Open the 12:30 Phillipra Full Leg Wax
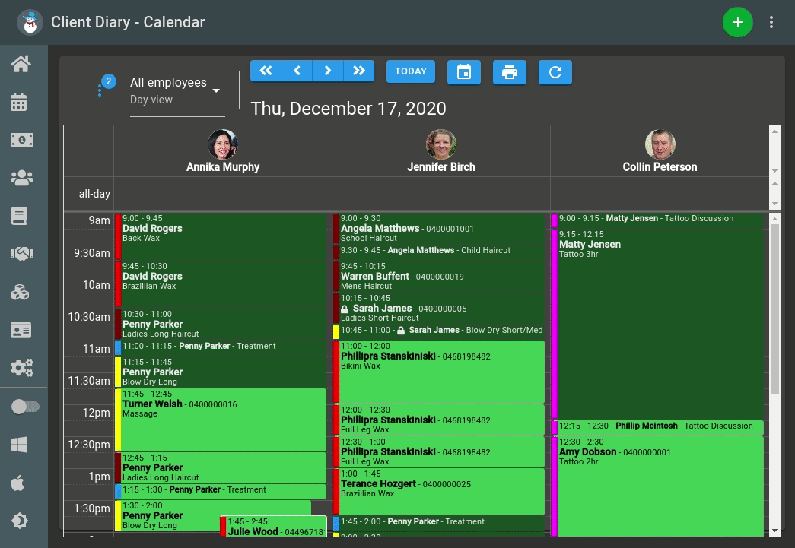Viewport: 795px width, 548px height. (x=438, y=451)
